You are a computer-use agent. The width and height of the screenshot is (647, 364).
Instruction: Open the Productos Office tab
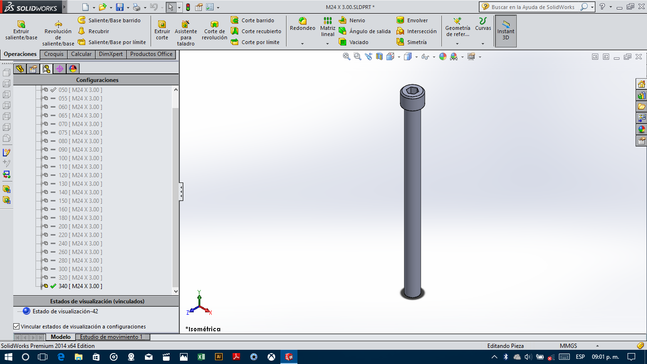point(152,54)
